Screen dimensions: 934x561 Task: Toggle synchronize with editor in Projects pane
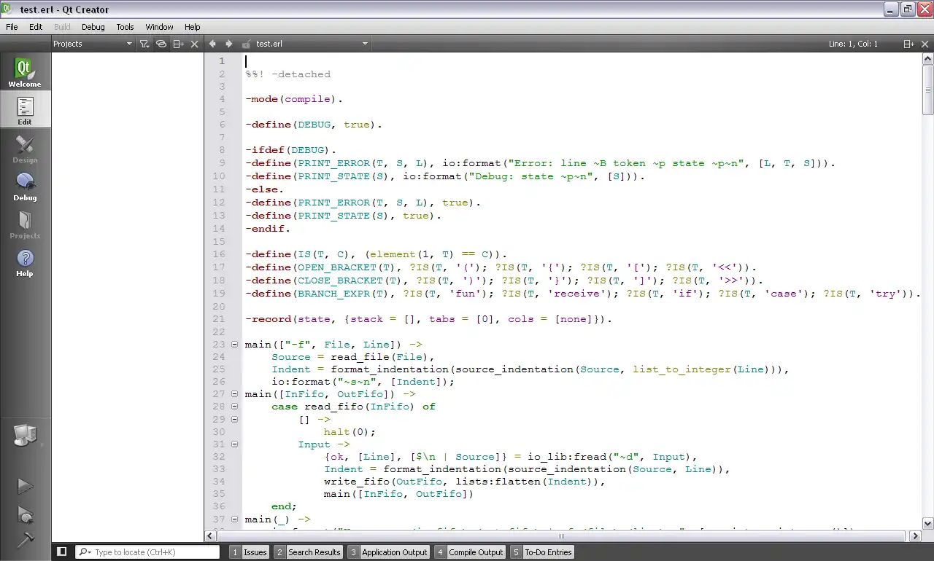pyautogui.click(x=161, y=44)
